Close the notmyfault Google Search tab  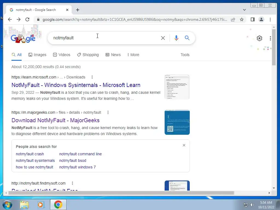67,10
